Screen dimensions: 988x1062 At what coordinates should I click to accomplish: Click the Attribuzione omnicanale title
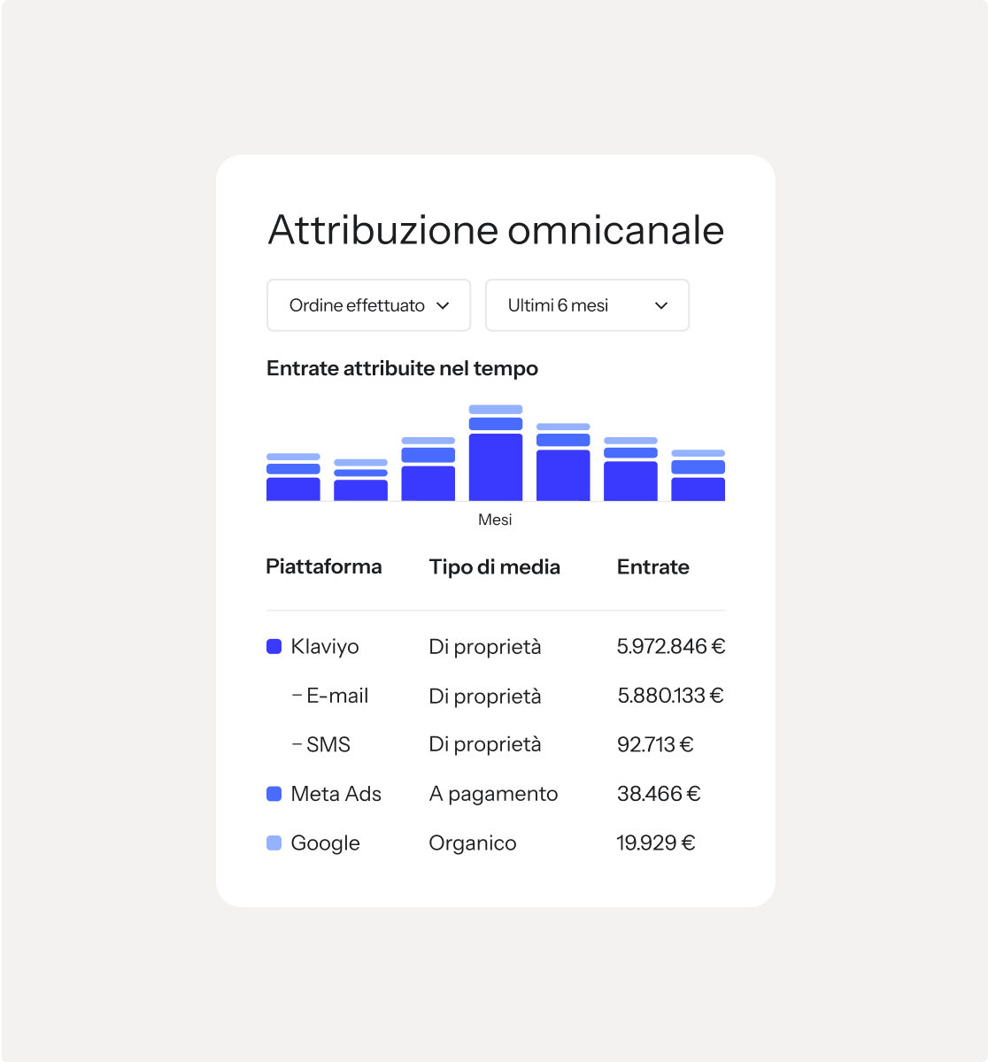coord(496,230)
